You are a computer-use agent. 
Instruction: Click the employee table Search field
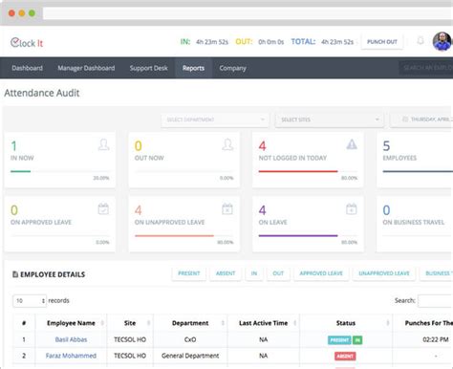tap(436, 301)
